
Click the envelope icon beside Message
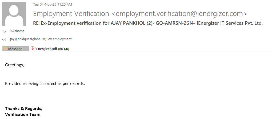click(x=5, y=49)
